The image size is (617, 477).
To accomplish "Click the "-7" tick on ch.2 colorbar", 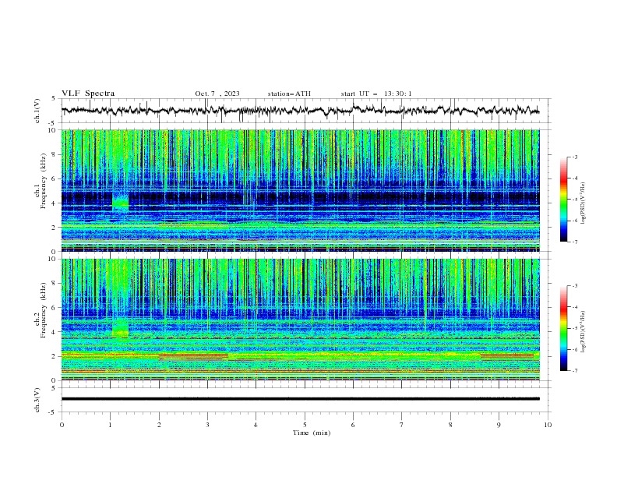I will tap(575, 371).
